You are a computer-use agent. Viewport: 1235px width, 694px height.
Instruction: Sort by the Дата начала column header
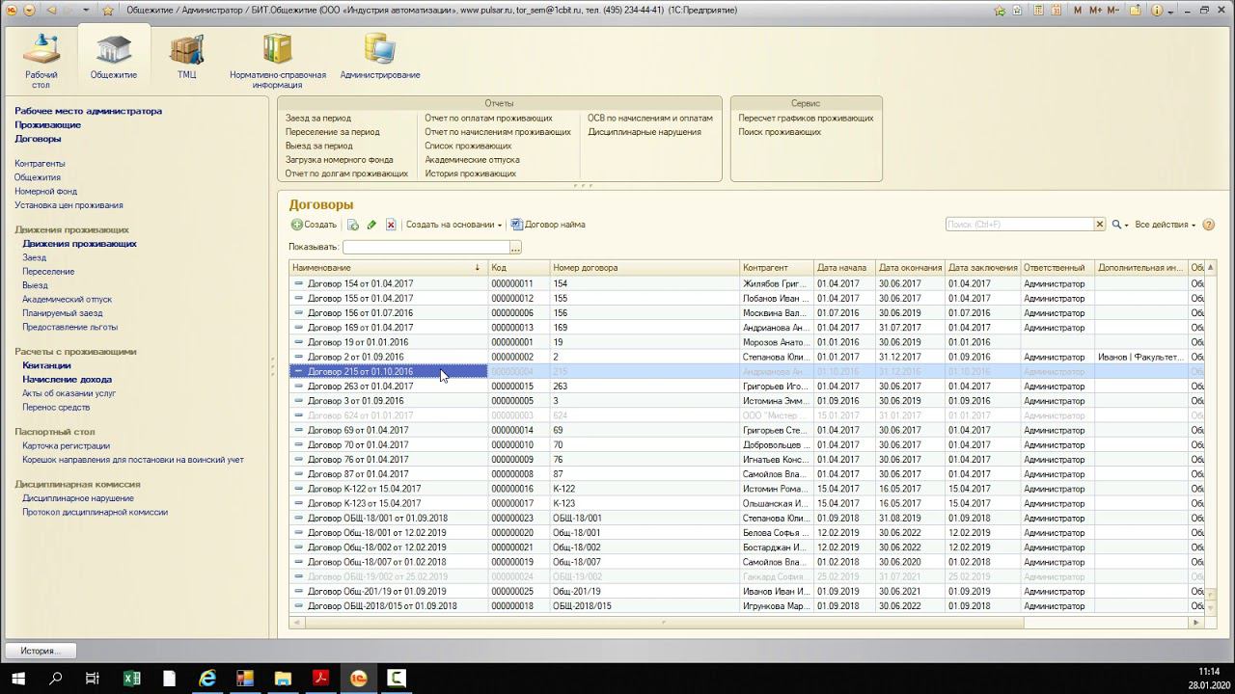[845, 267]
